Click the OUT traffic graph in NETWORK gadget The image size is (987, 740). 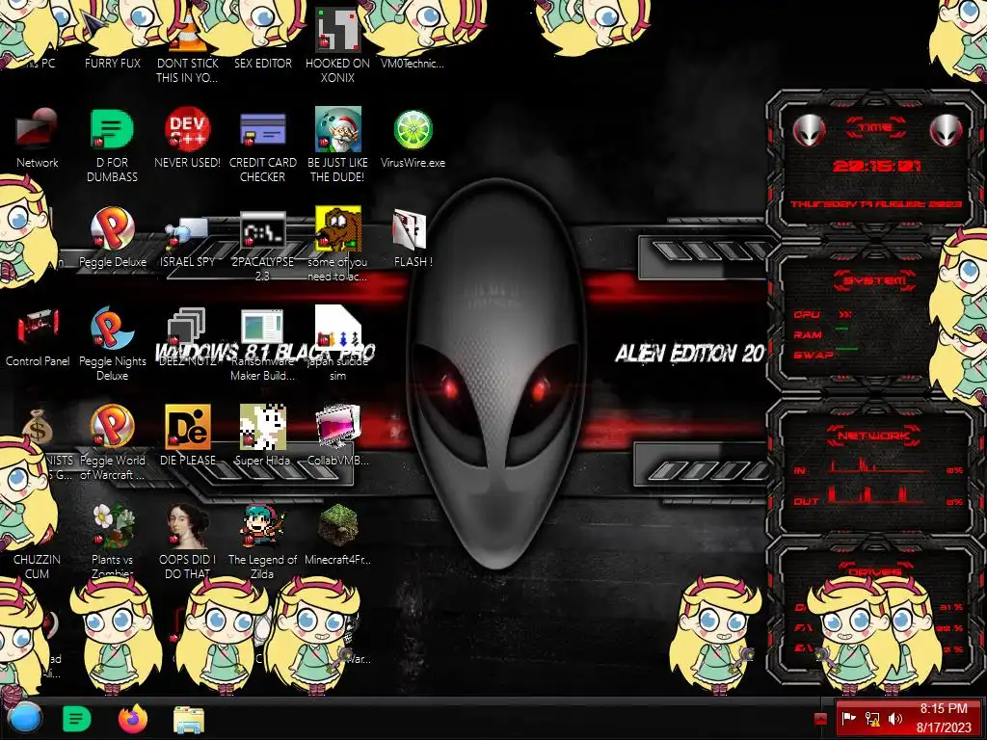878,496
